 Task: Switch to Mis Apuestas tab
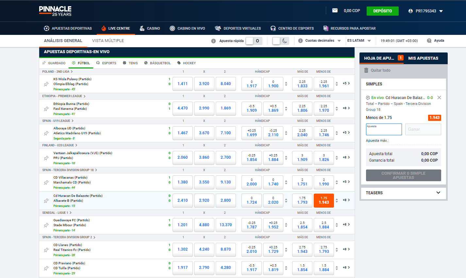(423, 58)
